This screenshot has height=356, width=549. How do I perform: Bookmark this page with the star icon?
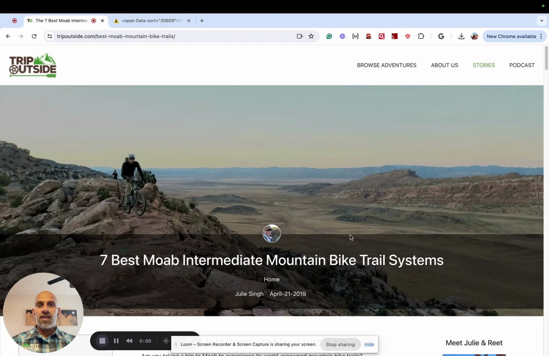pyautogui.click(x=311, y=36)
